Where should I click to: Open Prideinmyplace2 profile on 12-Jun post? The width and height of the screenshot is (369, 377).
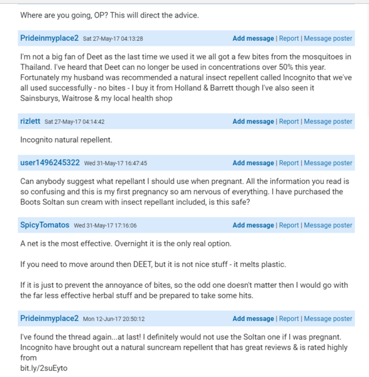tap(49, 319)
